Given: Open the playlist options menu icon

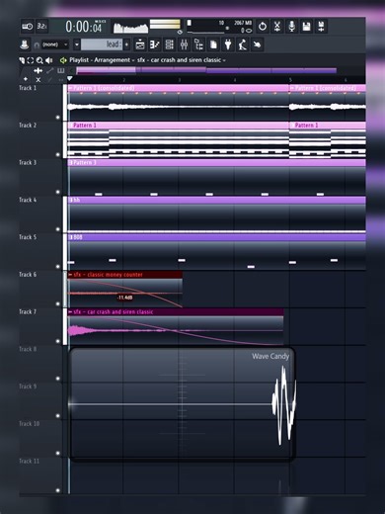Looking at the screenshot, I should point(22,60).
